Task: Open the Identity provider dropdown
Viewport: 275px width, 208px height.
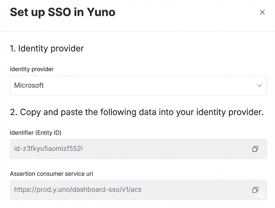Action: click(138, 85)
